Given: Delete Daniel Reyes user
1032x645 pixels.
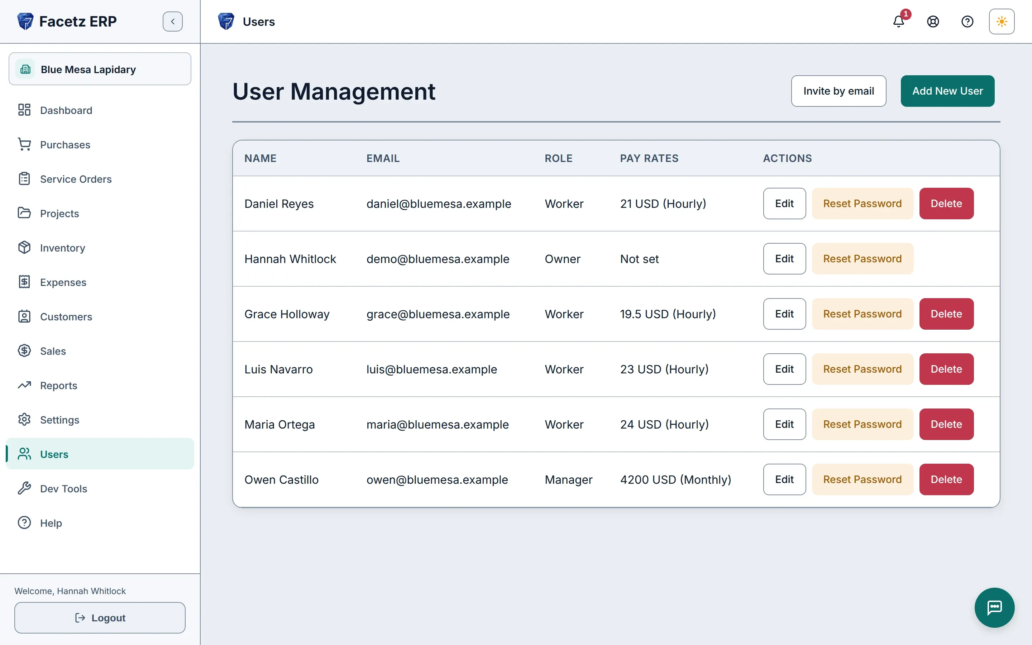Looking at the screenshot, I should tap(946, 204).
